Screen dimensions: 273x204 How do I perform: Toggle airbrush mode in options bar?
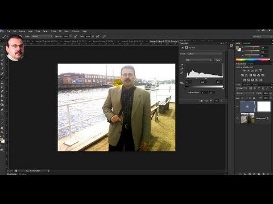(98, 36)
